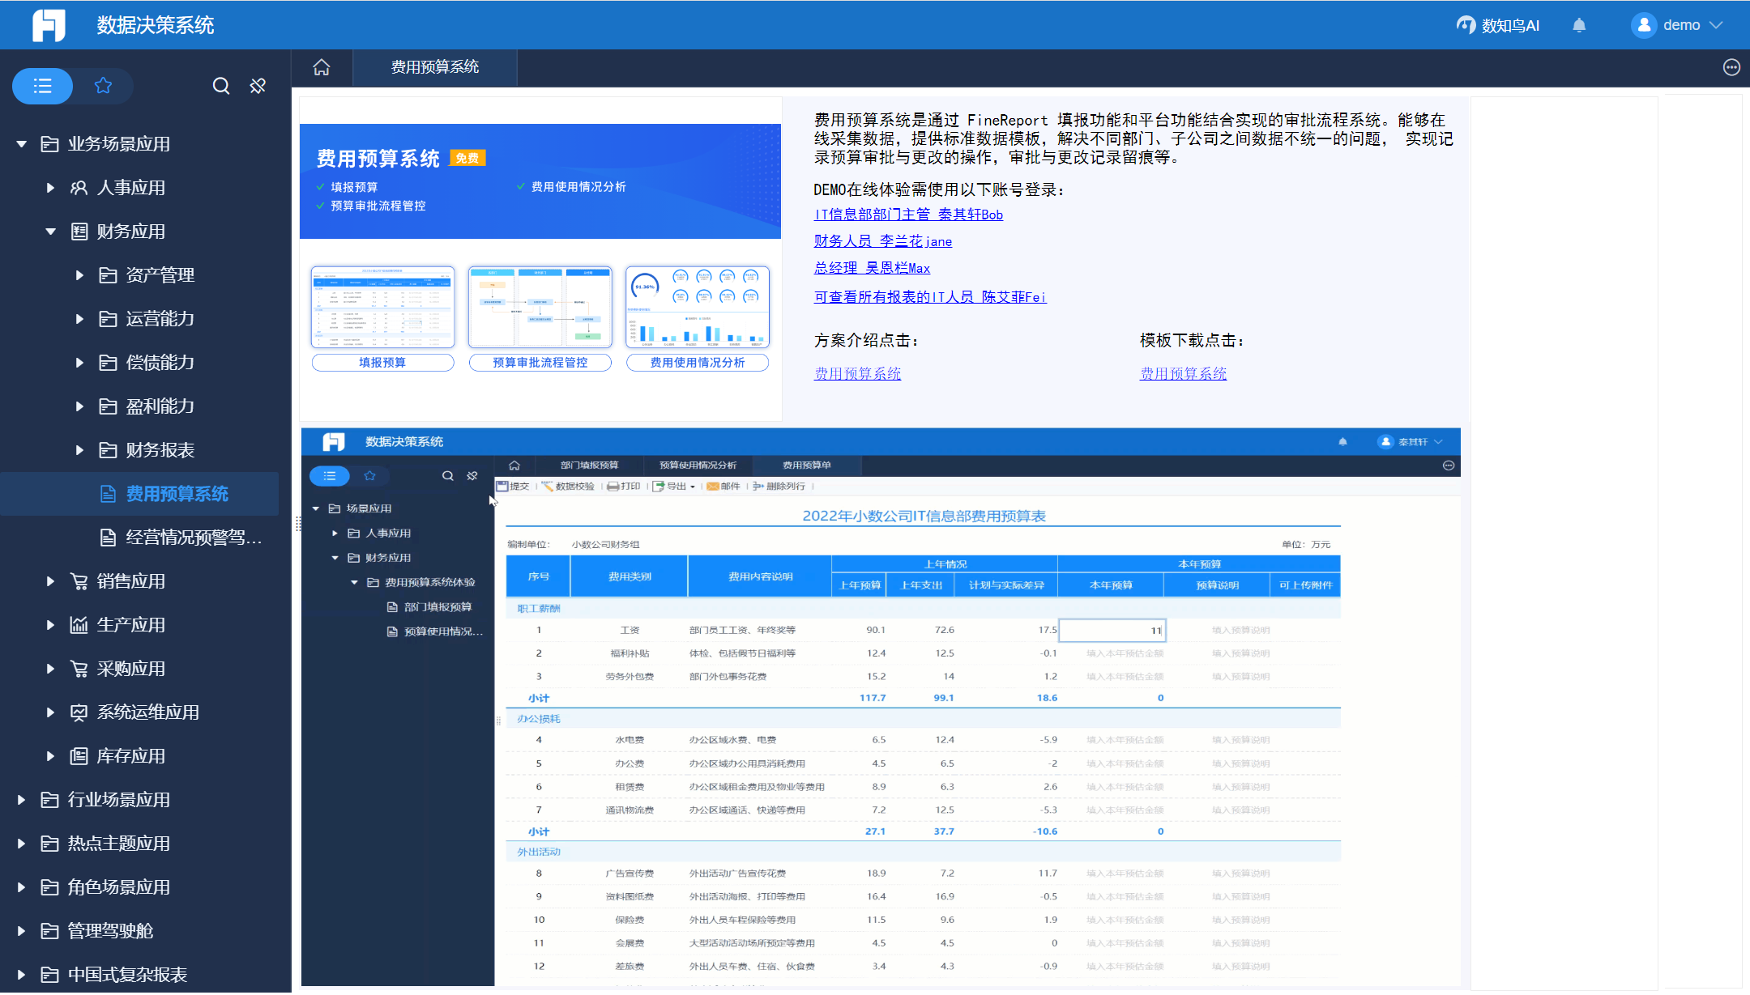Go to the home tab icon

click(322, 67)
